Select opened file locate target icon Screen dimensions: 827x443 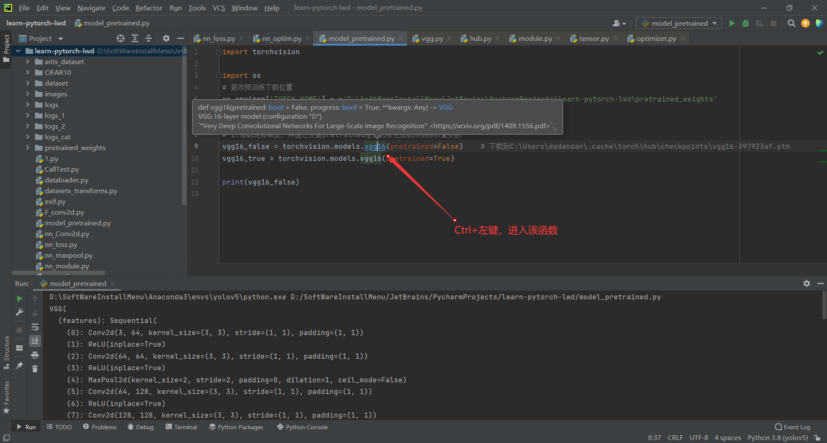(x=121, y=38)
